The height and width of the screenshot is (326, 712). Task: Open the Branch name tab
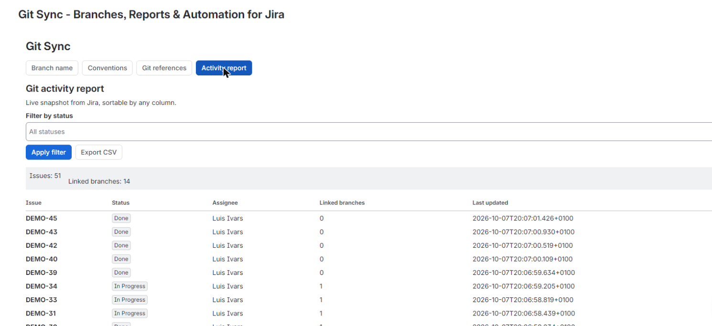[x=52, y=68]
